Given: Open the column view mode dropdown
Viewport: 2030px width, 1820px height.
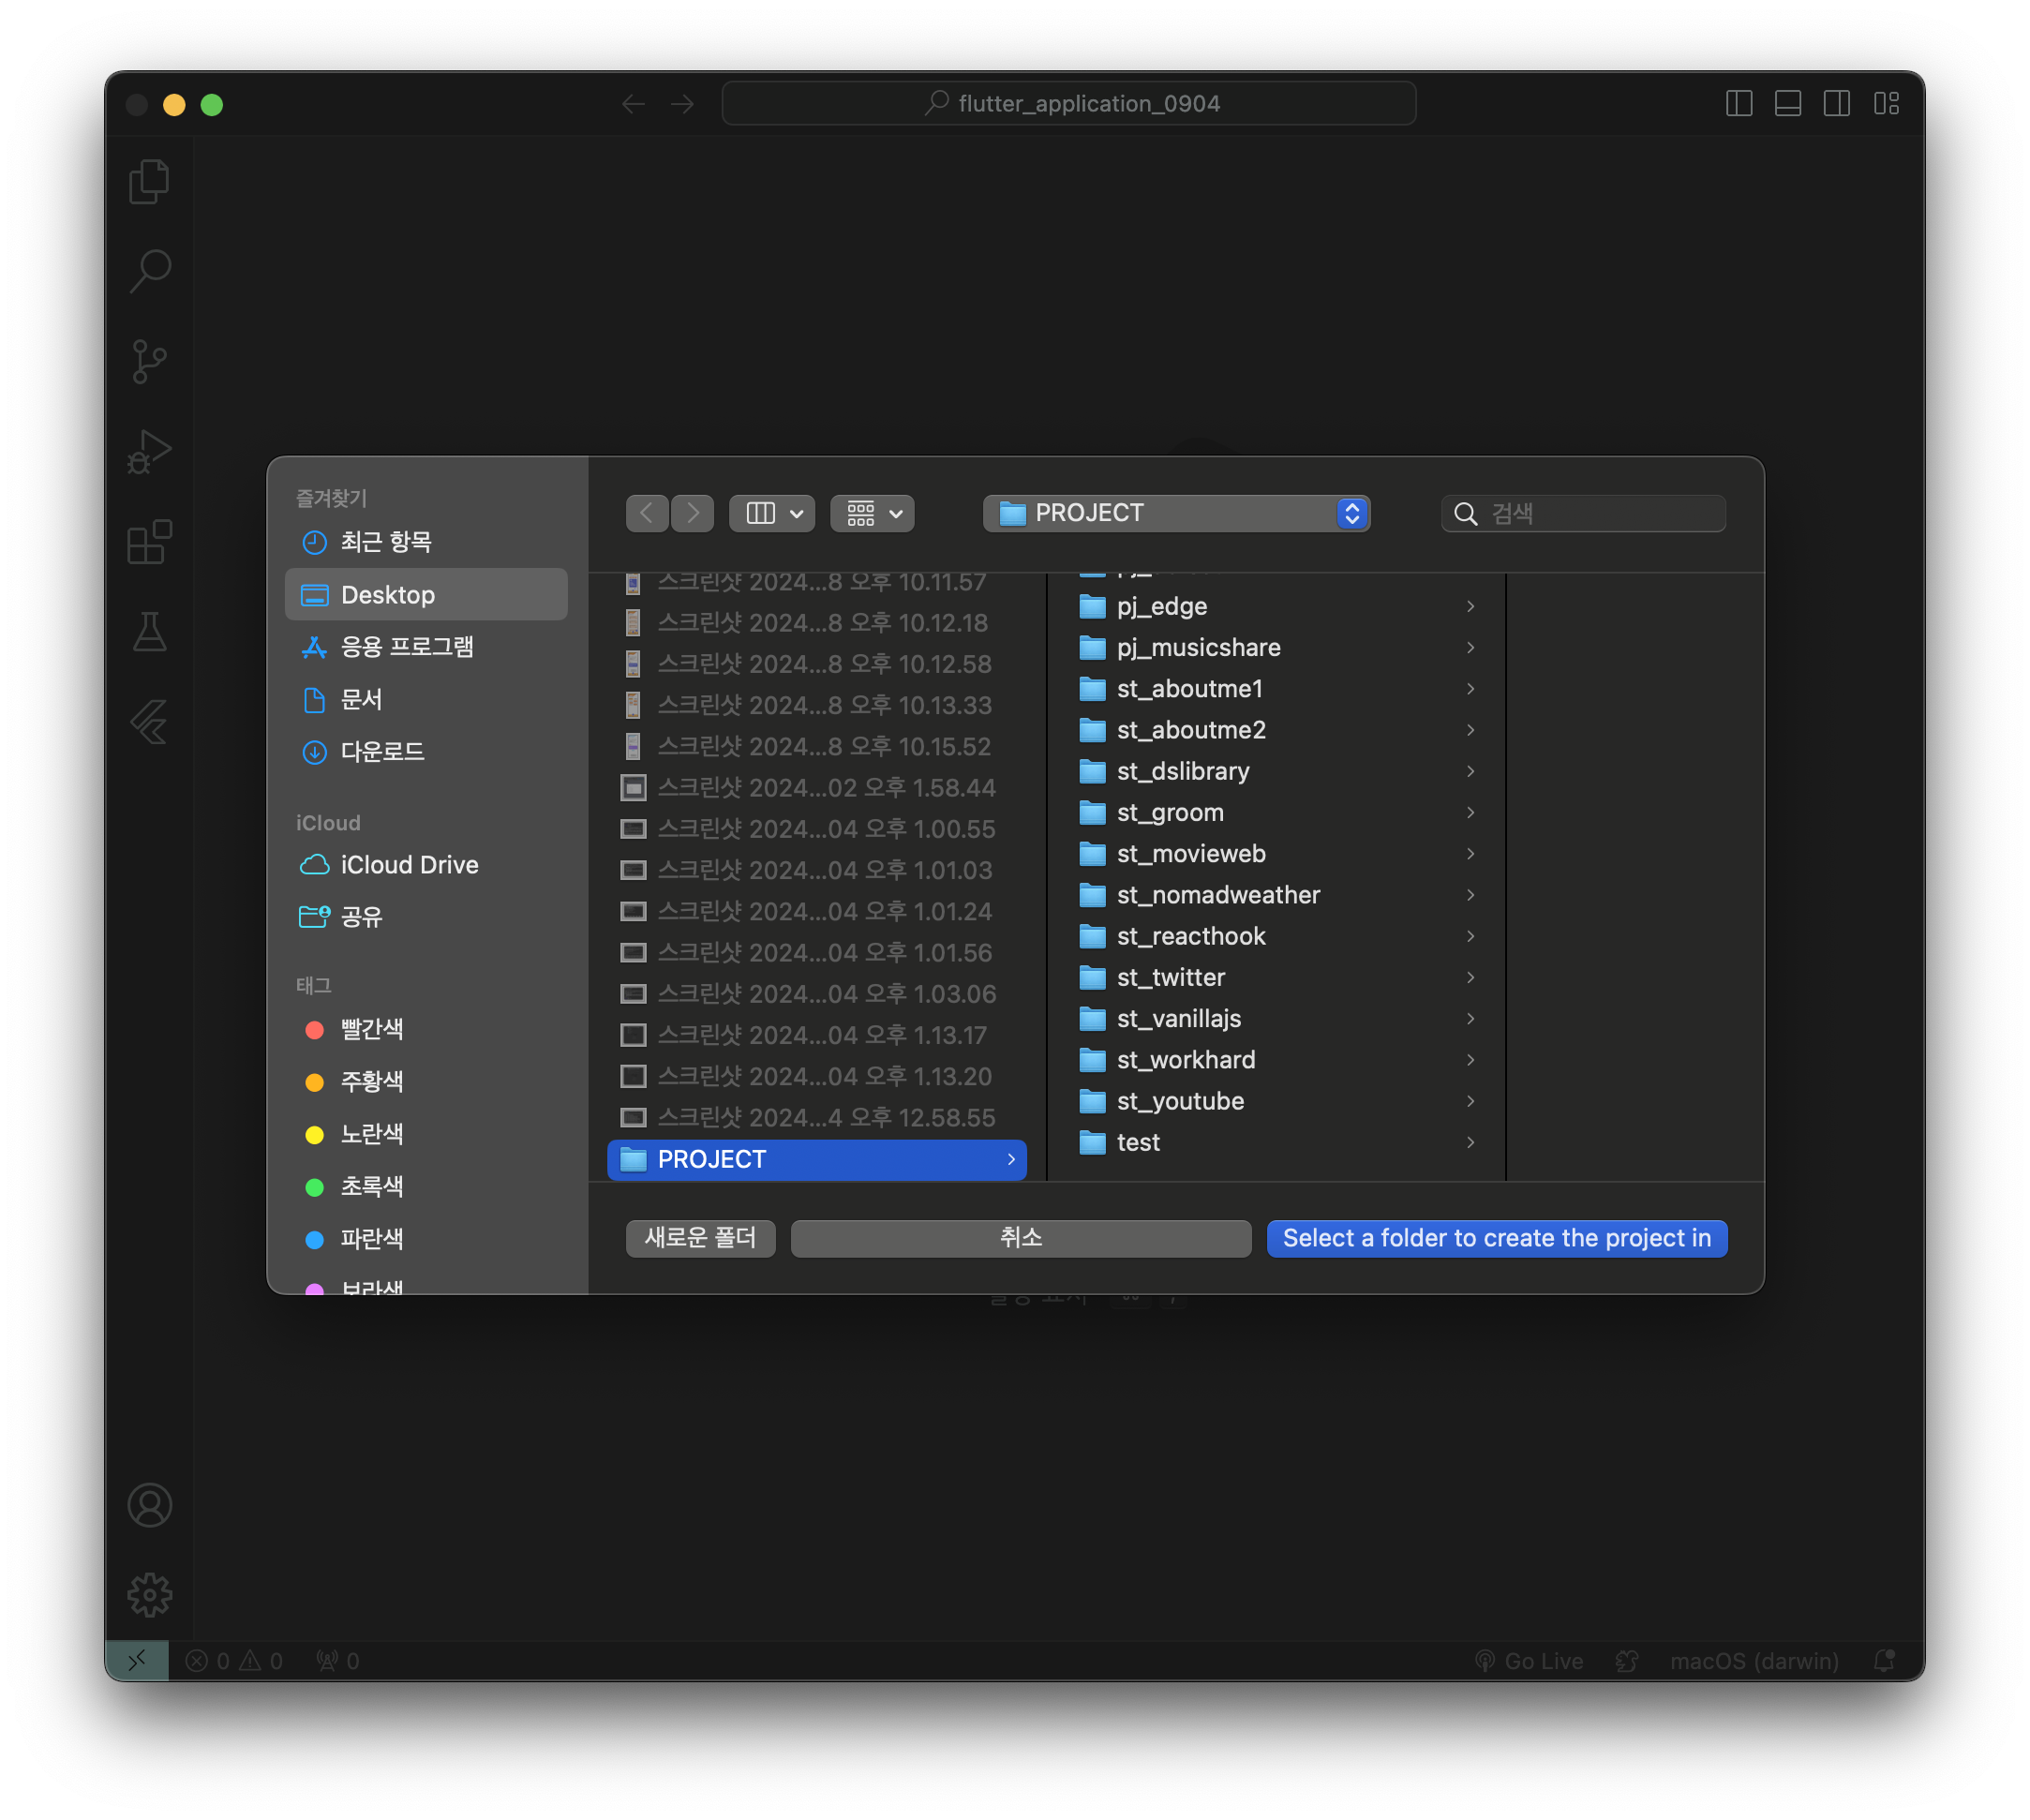Looking at the screenshot, I should (x=772, y=513).
